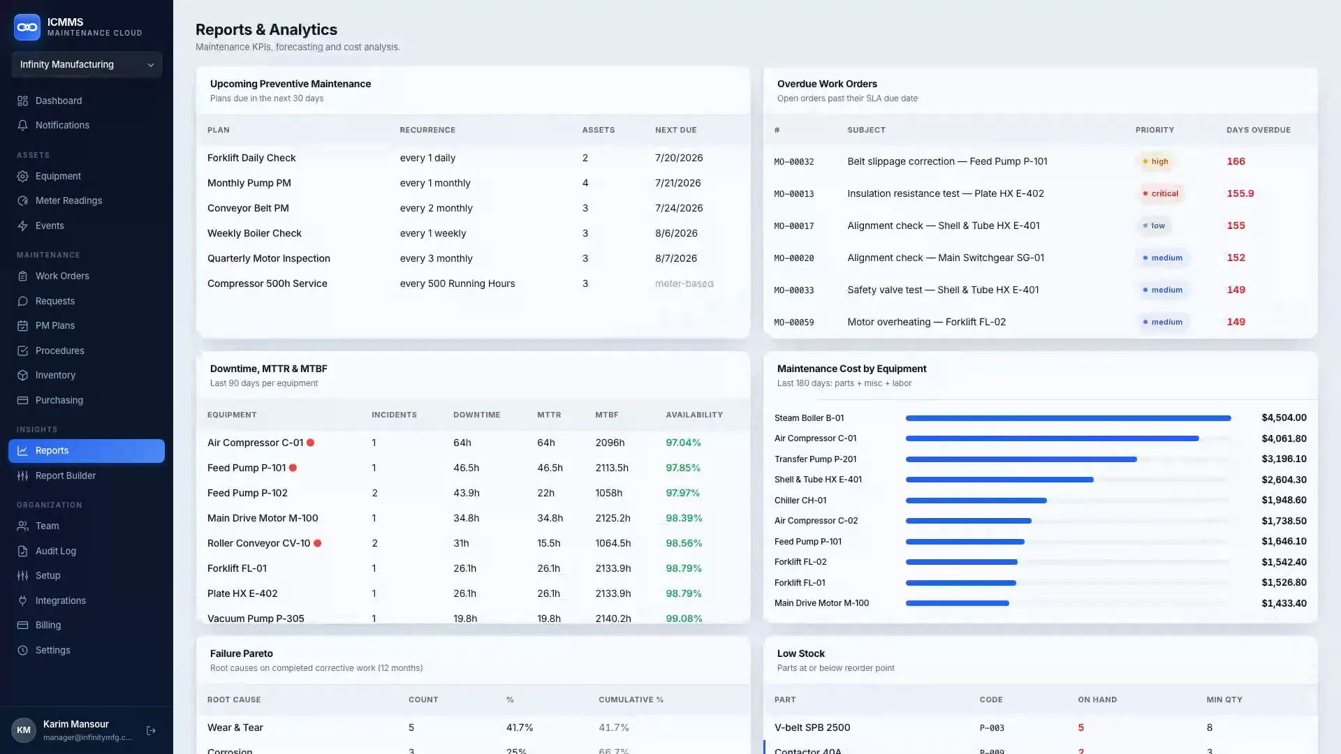
Task: Click the ICMMS infinity logo icon
Action: (27, 27)
